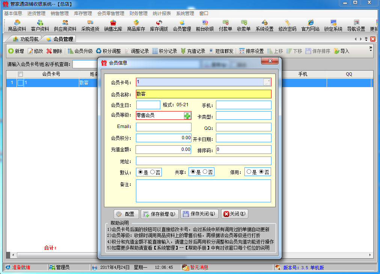380x274 pixels.
Task: Click into the Email input field
Action: 164,127
